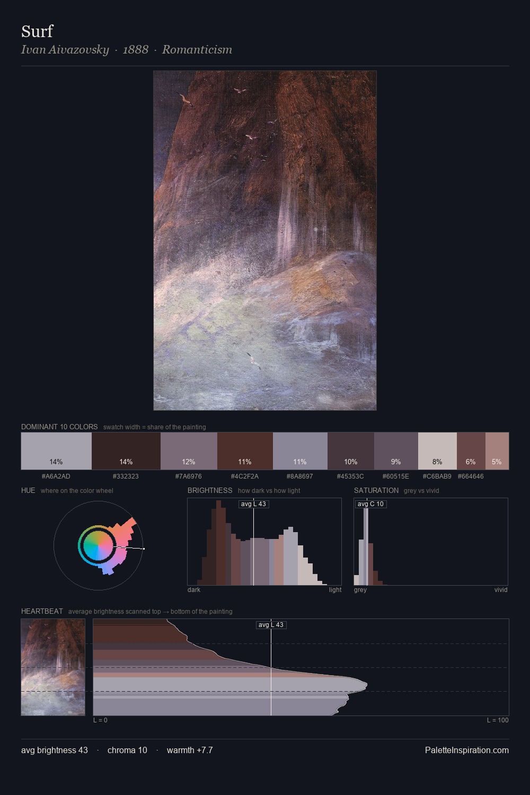The image size is (530, 795).
Task: Click the PaletteInspiration.com link
Action: point(467,750)
